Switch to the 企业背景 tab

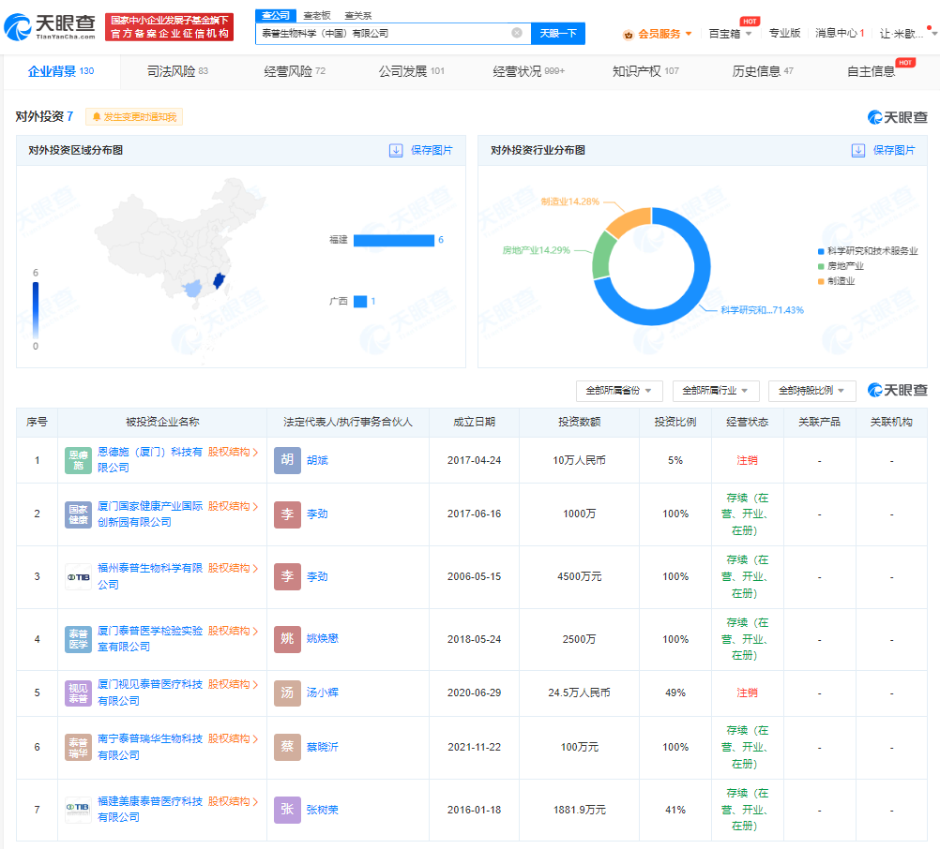click(61, 71)
